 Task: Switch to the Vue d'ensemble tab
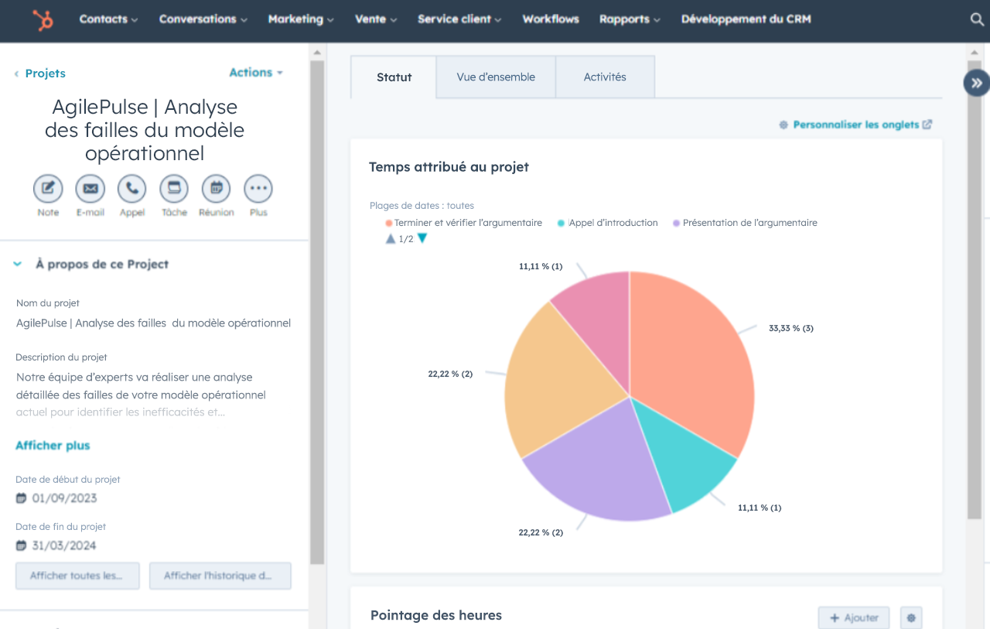point(496,77)
